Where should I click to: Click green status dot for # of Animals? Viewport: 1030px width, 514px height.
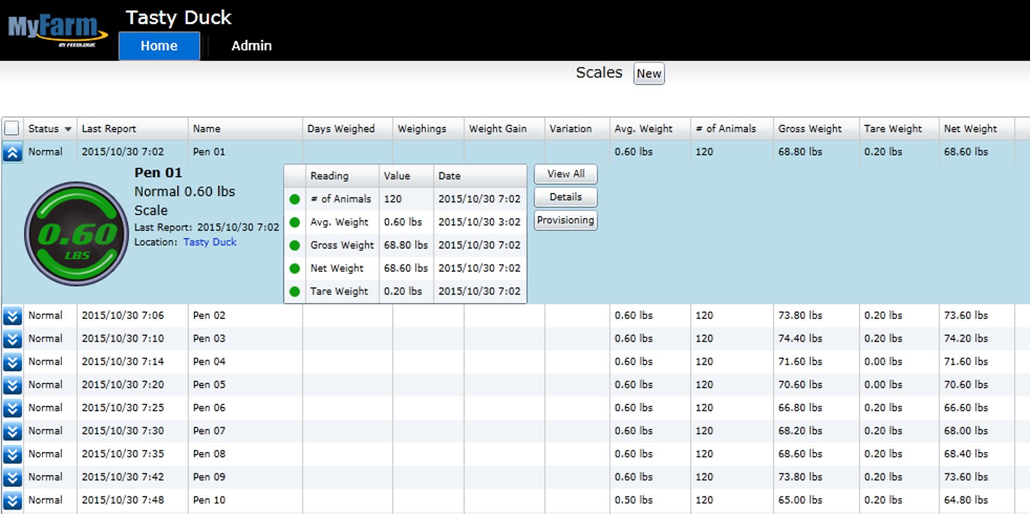click(x=295, y=199)
